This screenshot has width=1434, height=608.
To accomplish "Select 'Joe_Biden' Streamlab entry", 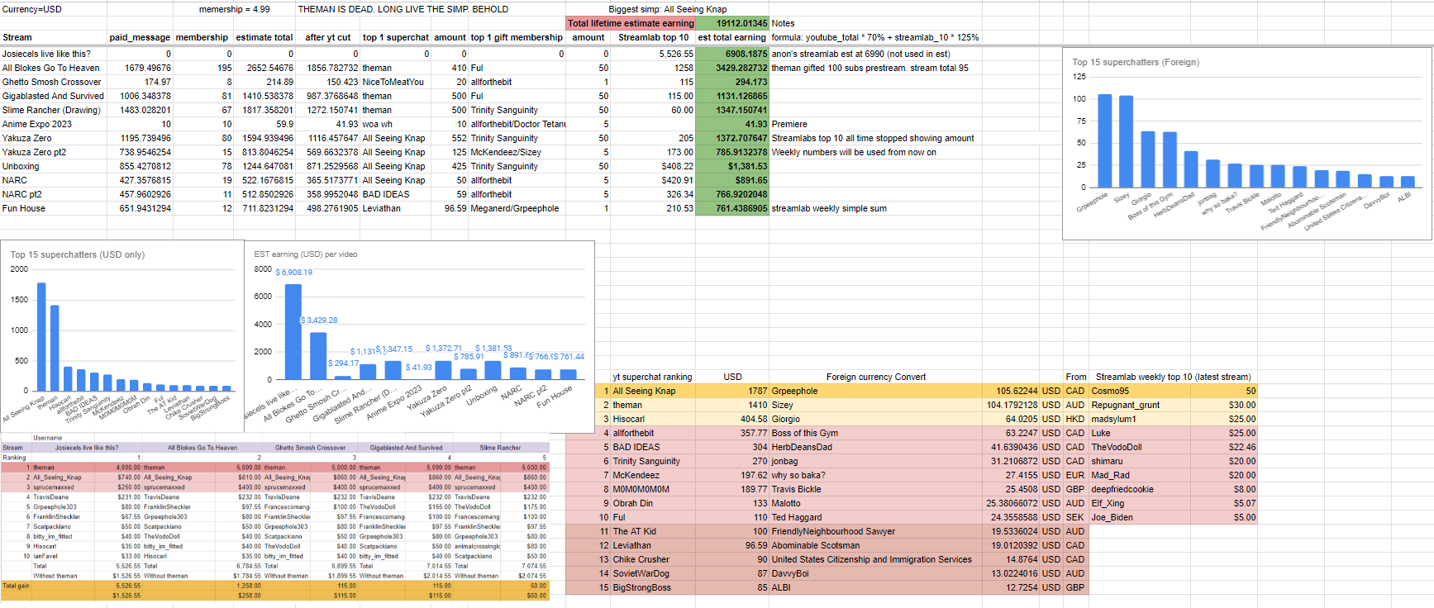I will tap(1112, 517).
